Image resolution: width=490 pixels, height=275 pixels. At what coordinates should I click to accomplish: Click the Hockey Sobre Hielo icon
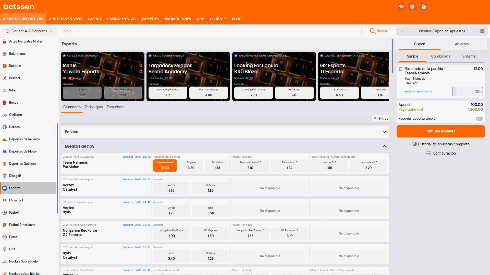tap(5, 261)
